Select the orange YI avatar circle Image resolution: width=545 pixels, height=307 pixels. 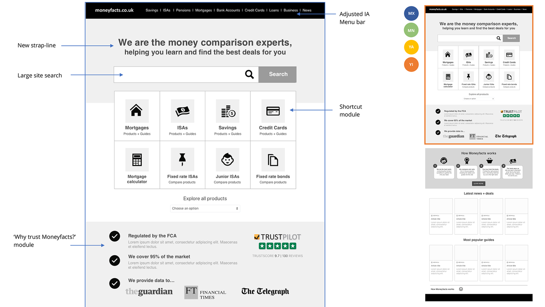(x=411, y=64)
